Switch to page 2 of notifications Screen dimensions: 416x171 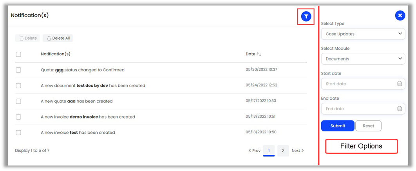(x=283, y=151)
